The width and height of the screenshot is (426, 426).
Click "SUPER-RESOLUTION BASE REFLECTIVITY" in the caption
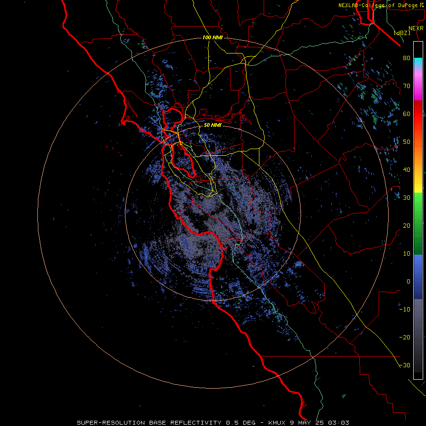click(149, 423)
